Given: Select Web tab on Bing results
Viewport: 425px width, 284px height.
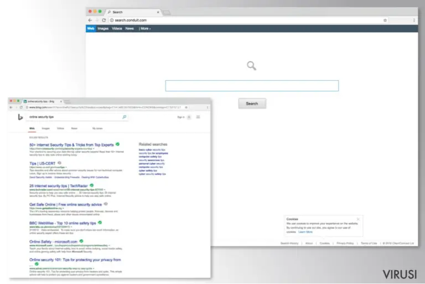Looking at the screenshot, I should point(32,128).
